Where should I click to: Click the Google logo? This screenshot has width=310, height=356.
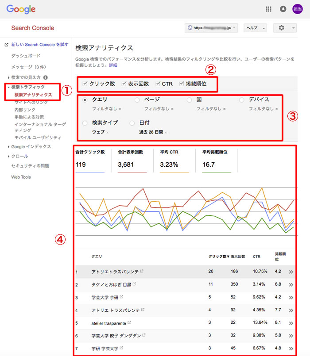pos(21,9)
